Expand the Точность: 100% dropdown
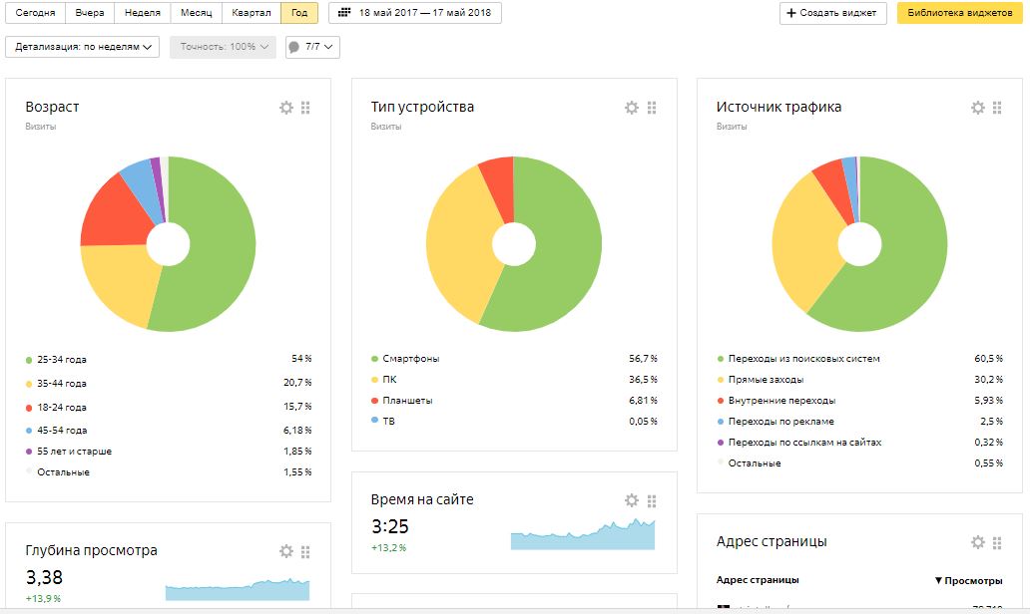Screen dimensions: 1030x614 [223, 47]
